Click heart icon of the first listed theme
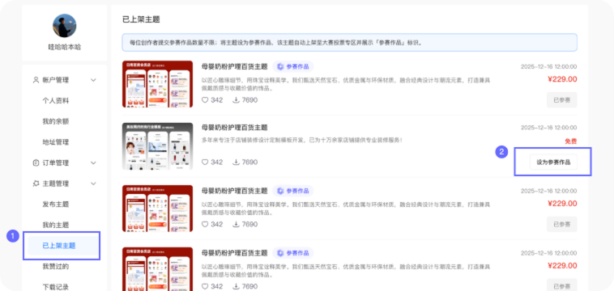 (x=205, y=100)
